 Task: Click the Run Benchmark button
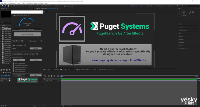27,34
